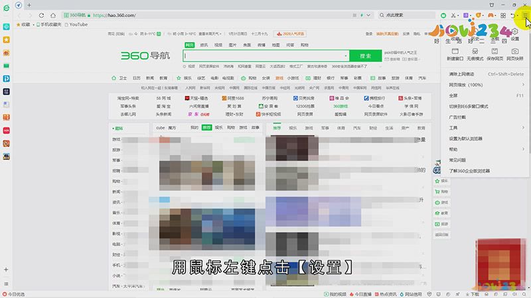Click the green 搜索 search button
Image resolution: width=531 pixels, height=298 pixels.
tap(366, 56)
